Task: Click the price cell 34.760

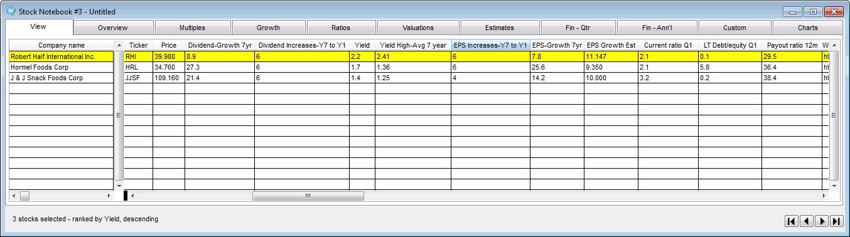Action: pos(169,67)
